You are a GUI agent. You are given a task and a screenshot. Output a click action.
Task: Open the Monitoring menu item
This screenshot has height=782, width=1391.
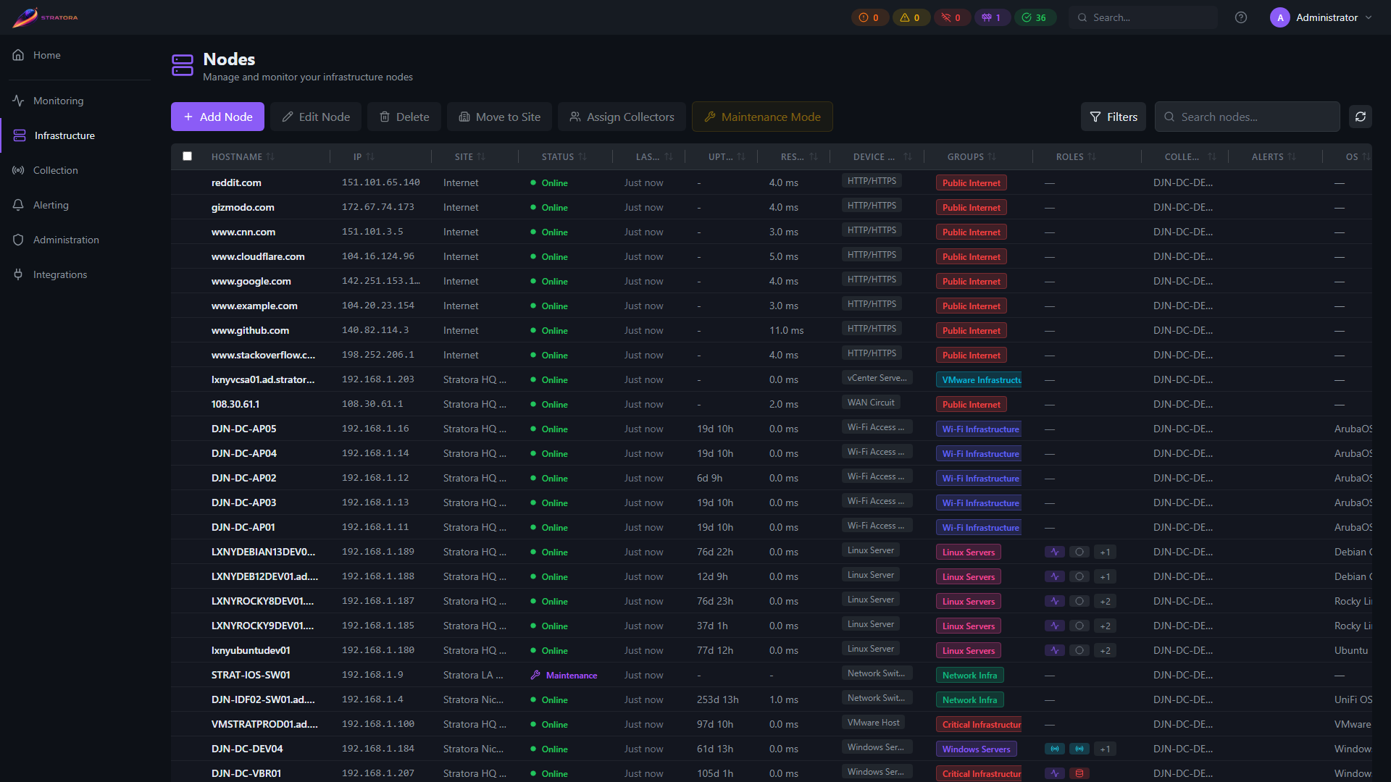click(75, 101)
